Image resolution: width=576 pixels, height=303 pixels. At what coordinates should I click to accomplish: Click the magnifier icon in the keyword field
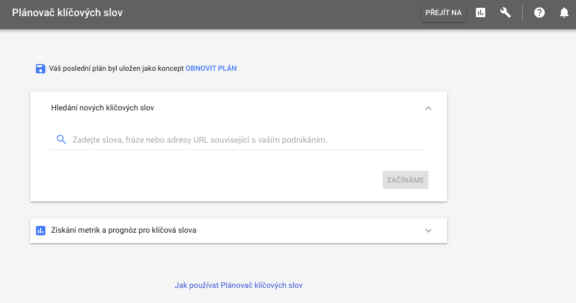pos(62,140)
